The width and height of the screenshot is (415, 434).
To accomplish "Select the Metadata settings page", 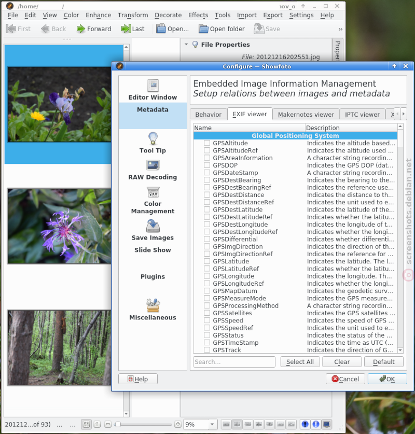I will [x=153, y=116].
